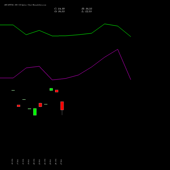Select the 19 Feb date label
The width and height of the screenshot is (170, 170).
[x=29, y=161]
